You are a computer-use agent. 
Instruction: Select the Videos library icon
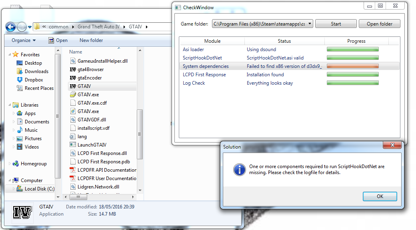pyautogui.click(x=20, y=147)
